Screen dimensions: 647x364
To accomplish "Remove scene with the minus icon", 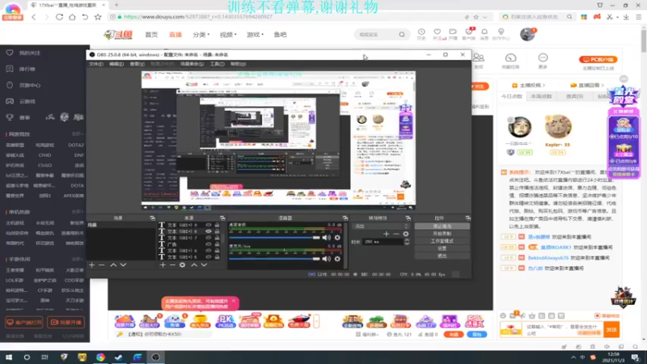I will tap(102, 265).
